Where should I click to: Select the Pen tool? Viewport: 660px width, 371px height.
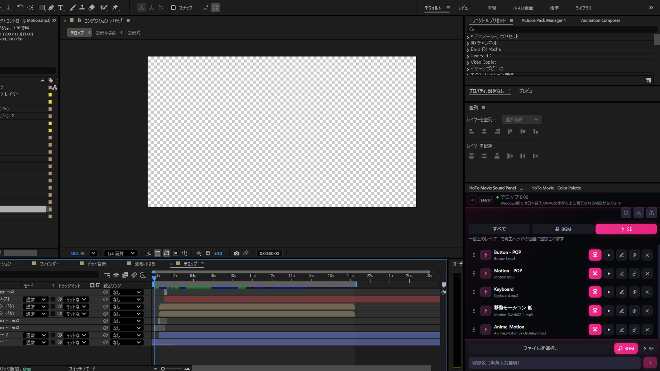point(51,8)
